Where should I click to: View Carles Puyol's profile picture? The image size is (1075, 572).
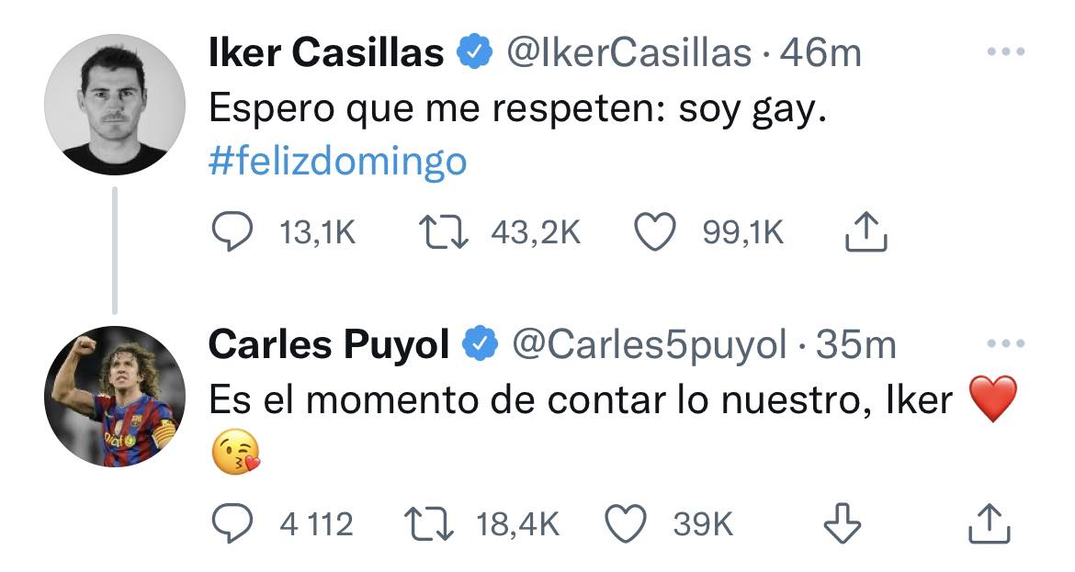[x=115, y=397]
